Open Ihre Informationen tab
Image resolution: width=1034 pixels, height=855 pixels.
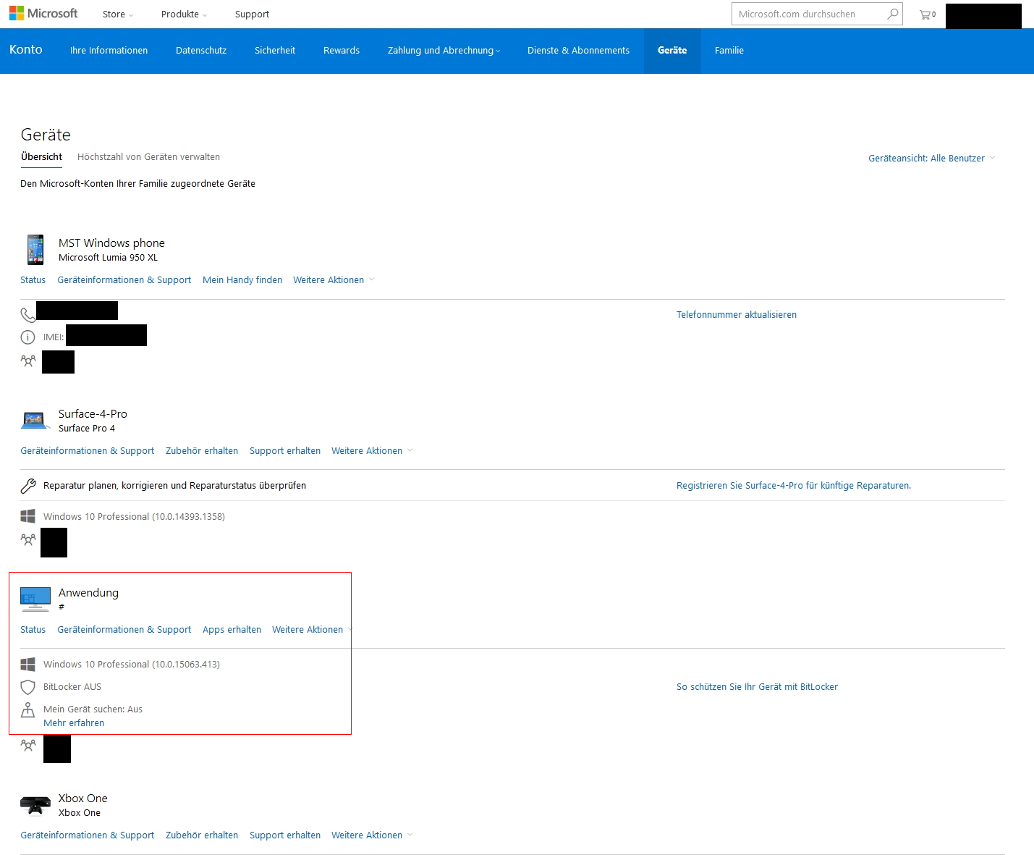click(x=109, y=51)
